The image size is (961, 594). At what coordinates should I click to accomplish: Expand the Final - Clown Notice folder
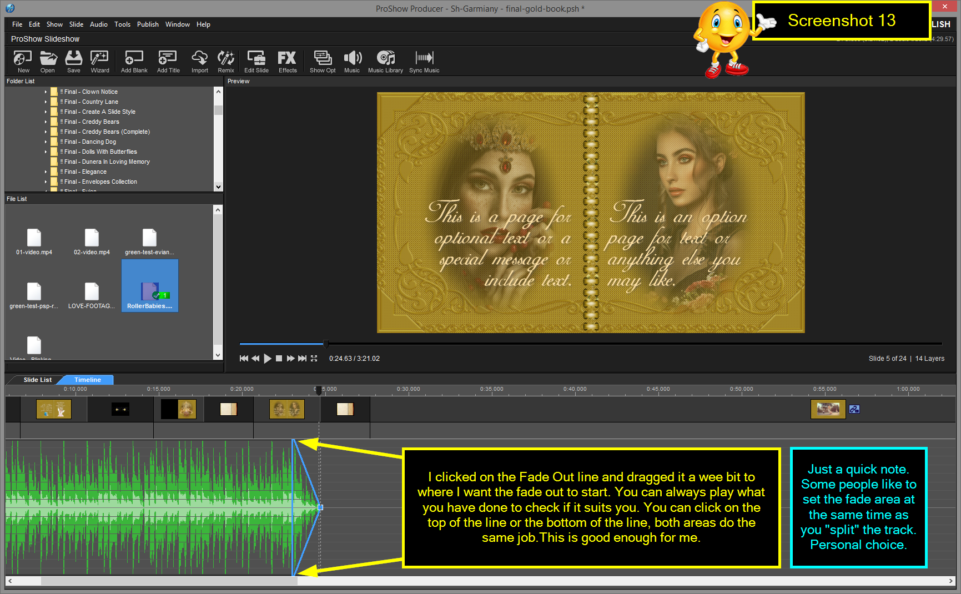click(46, 92)
